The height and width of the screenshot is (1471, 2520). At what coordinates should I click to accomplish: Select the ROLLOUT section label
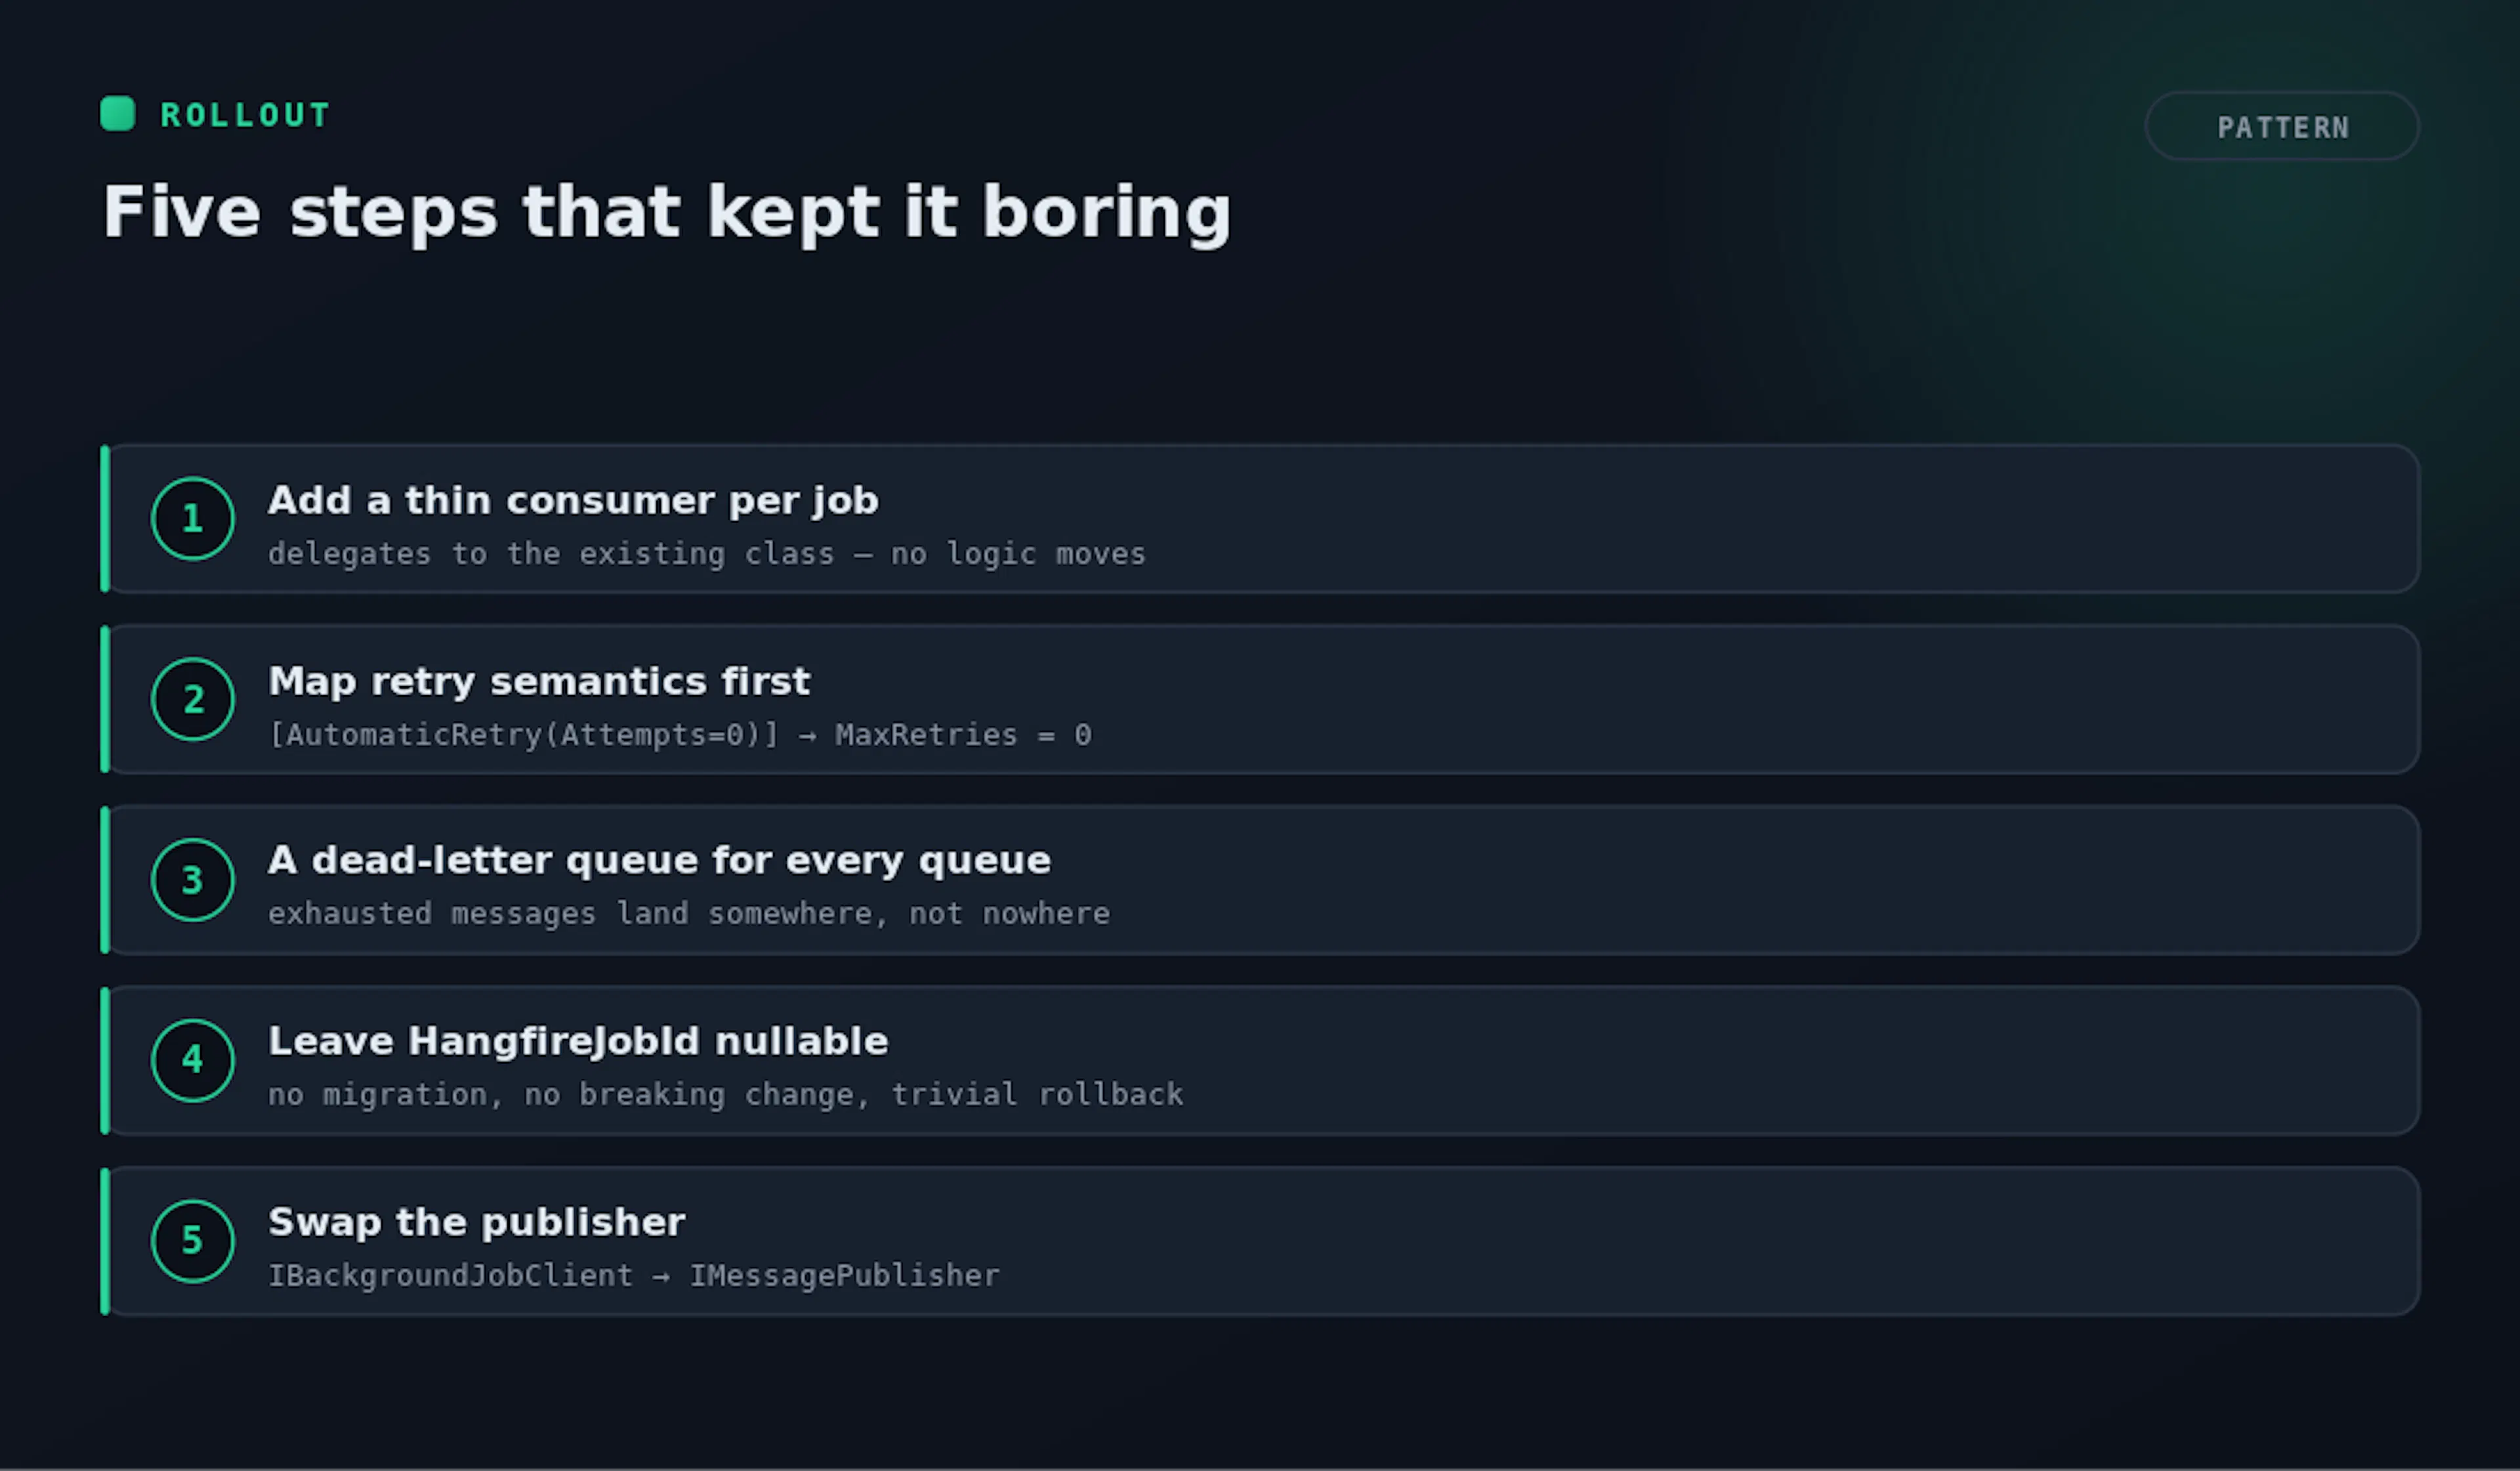(x=245, y=115)
